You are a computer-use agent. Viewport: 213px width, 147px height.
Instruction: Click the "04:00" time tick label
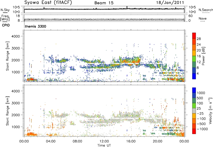[x=51, y=141]
